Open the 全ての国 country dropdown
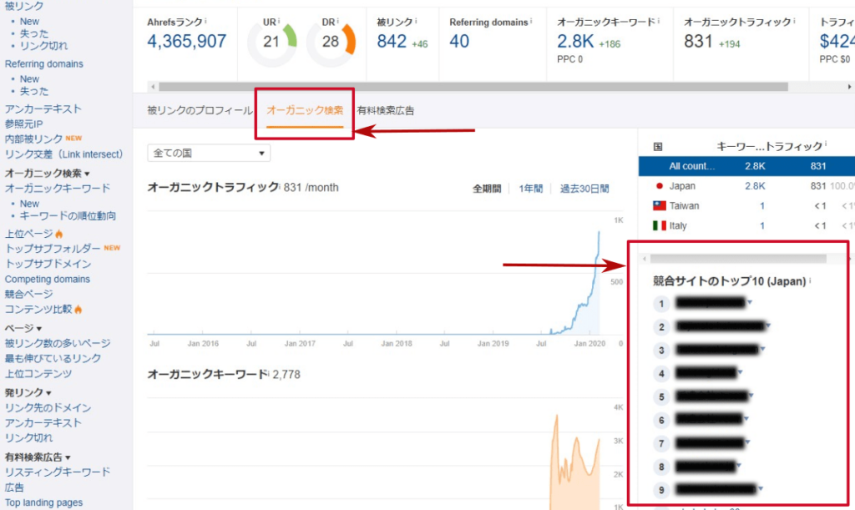This screenshot has width=855, height=510. [x=208, y=153]
